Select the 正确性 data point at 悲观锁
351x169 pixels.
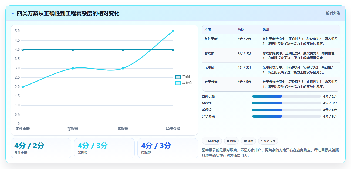coord(73,50)
